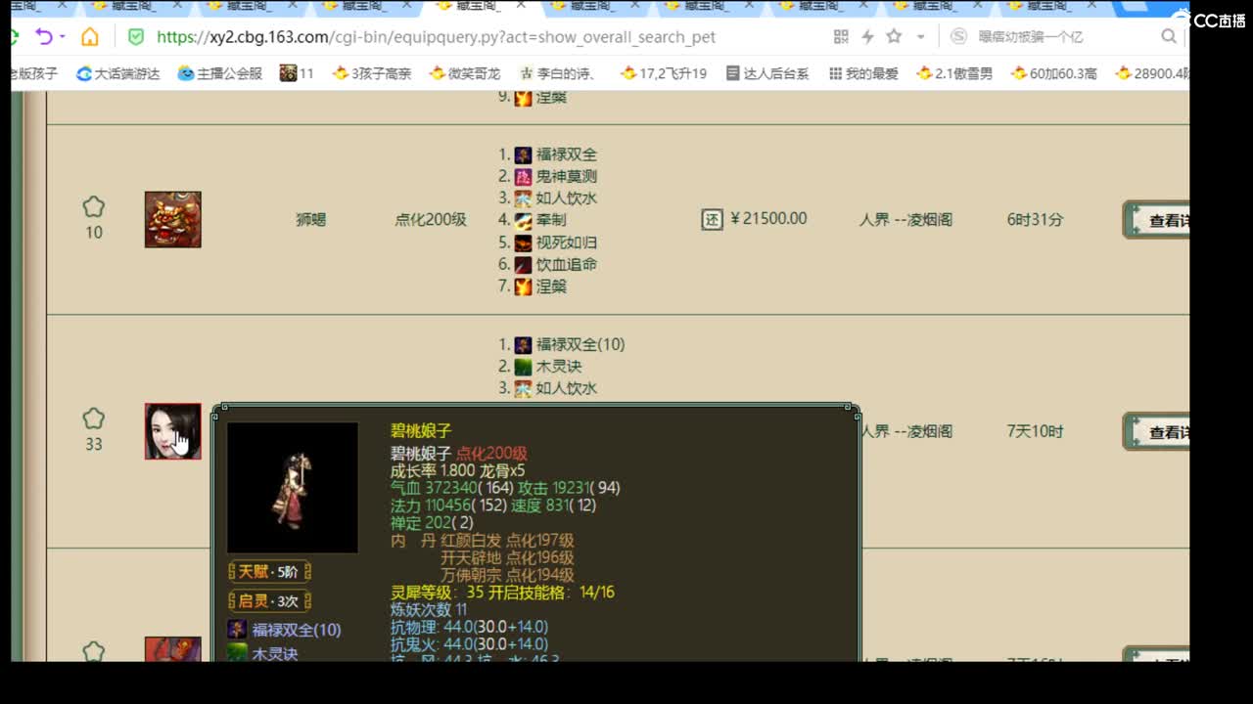Click the lightning speed-mode icon

[x=867, y=37]
